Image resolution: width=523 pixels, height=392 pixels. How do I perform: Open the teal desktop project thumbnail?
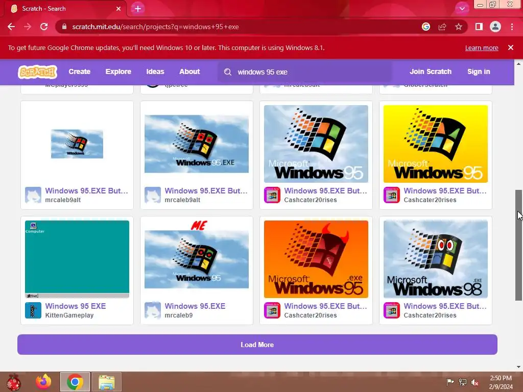(x=77, y=259)
